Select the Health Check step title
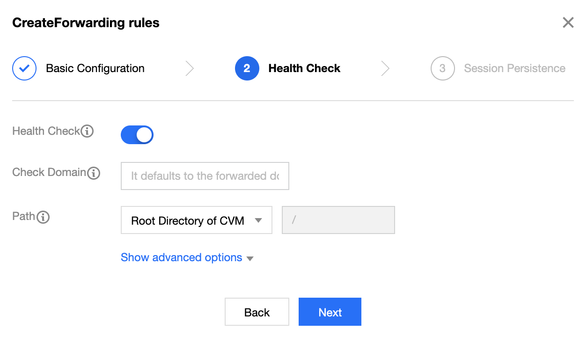 click(x=304, y=68)
